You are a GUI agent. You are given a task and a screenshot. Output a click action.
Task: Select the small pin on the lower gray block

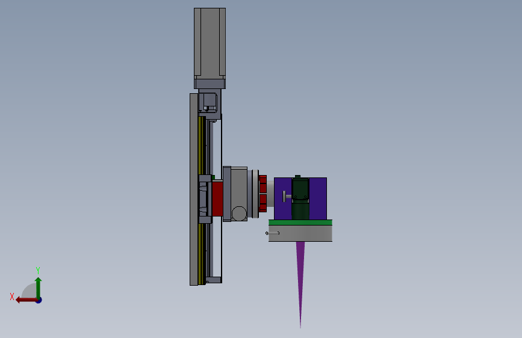[272, 233]
